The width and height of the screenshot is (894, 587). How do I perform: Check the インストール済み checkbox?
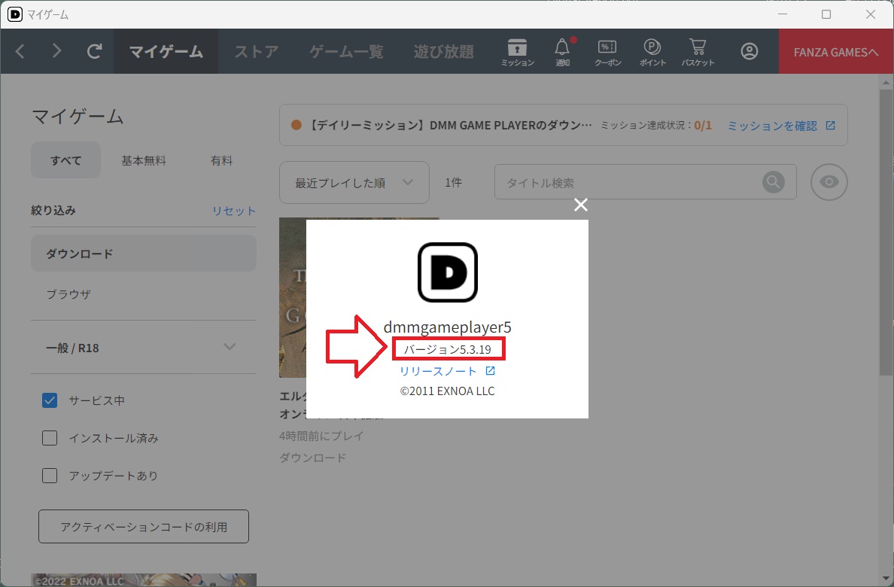click(x=50, y=438)
